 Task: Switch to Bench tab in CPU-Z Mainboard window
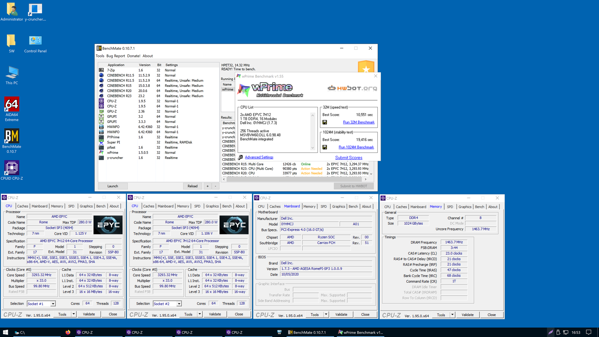click(x=353, y=207)
